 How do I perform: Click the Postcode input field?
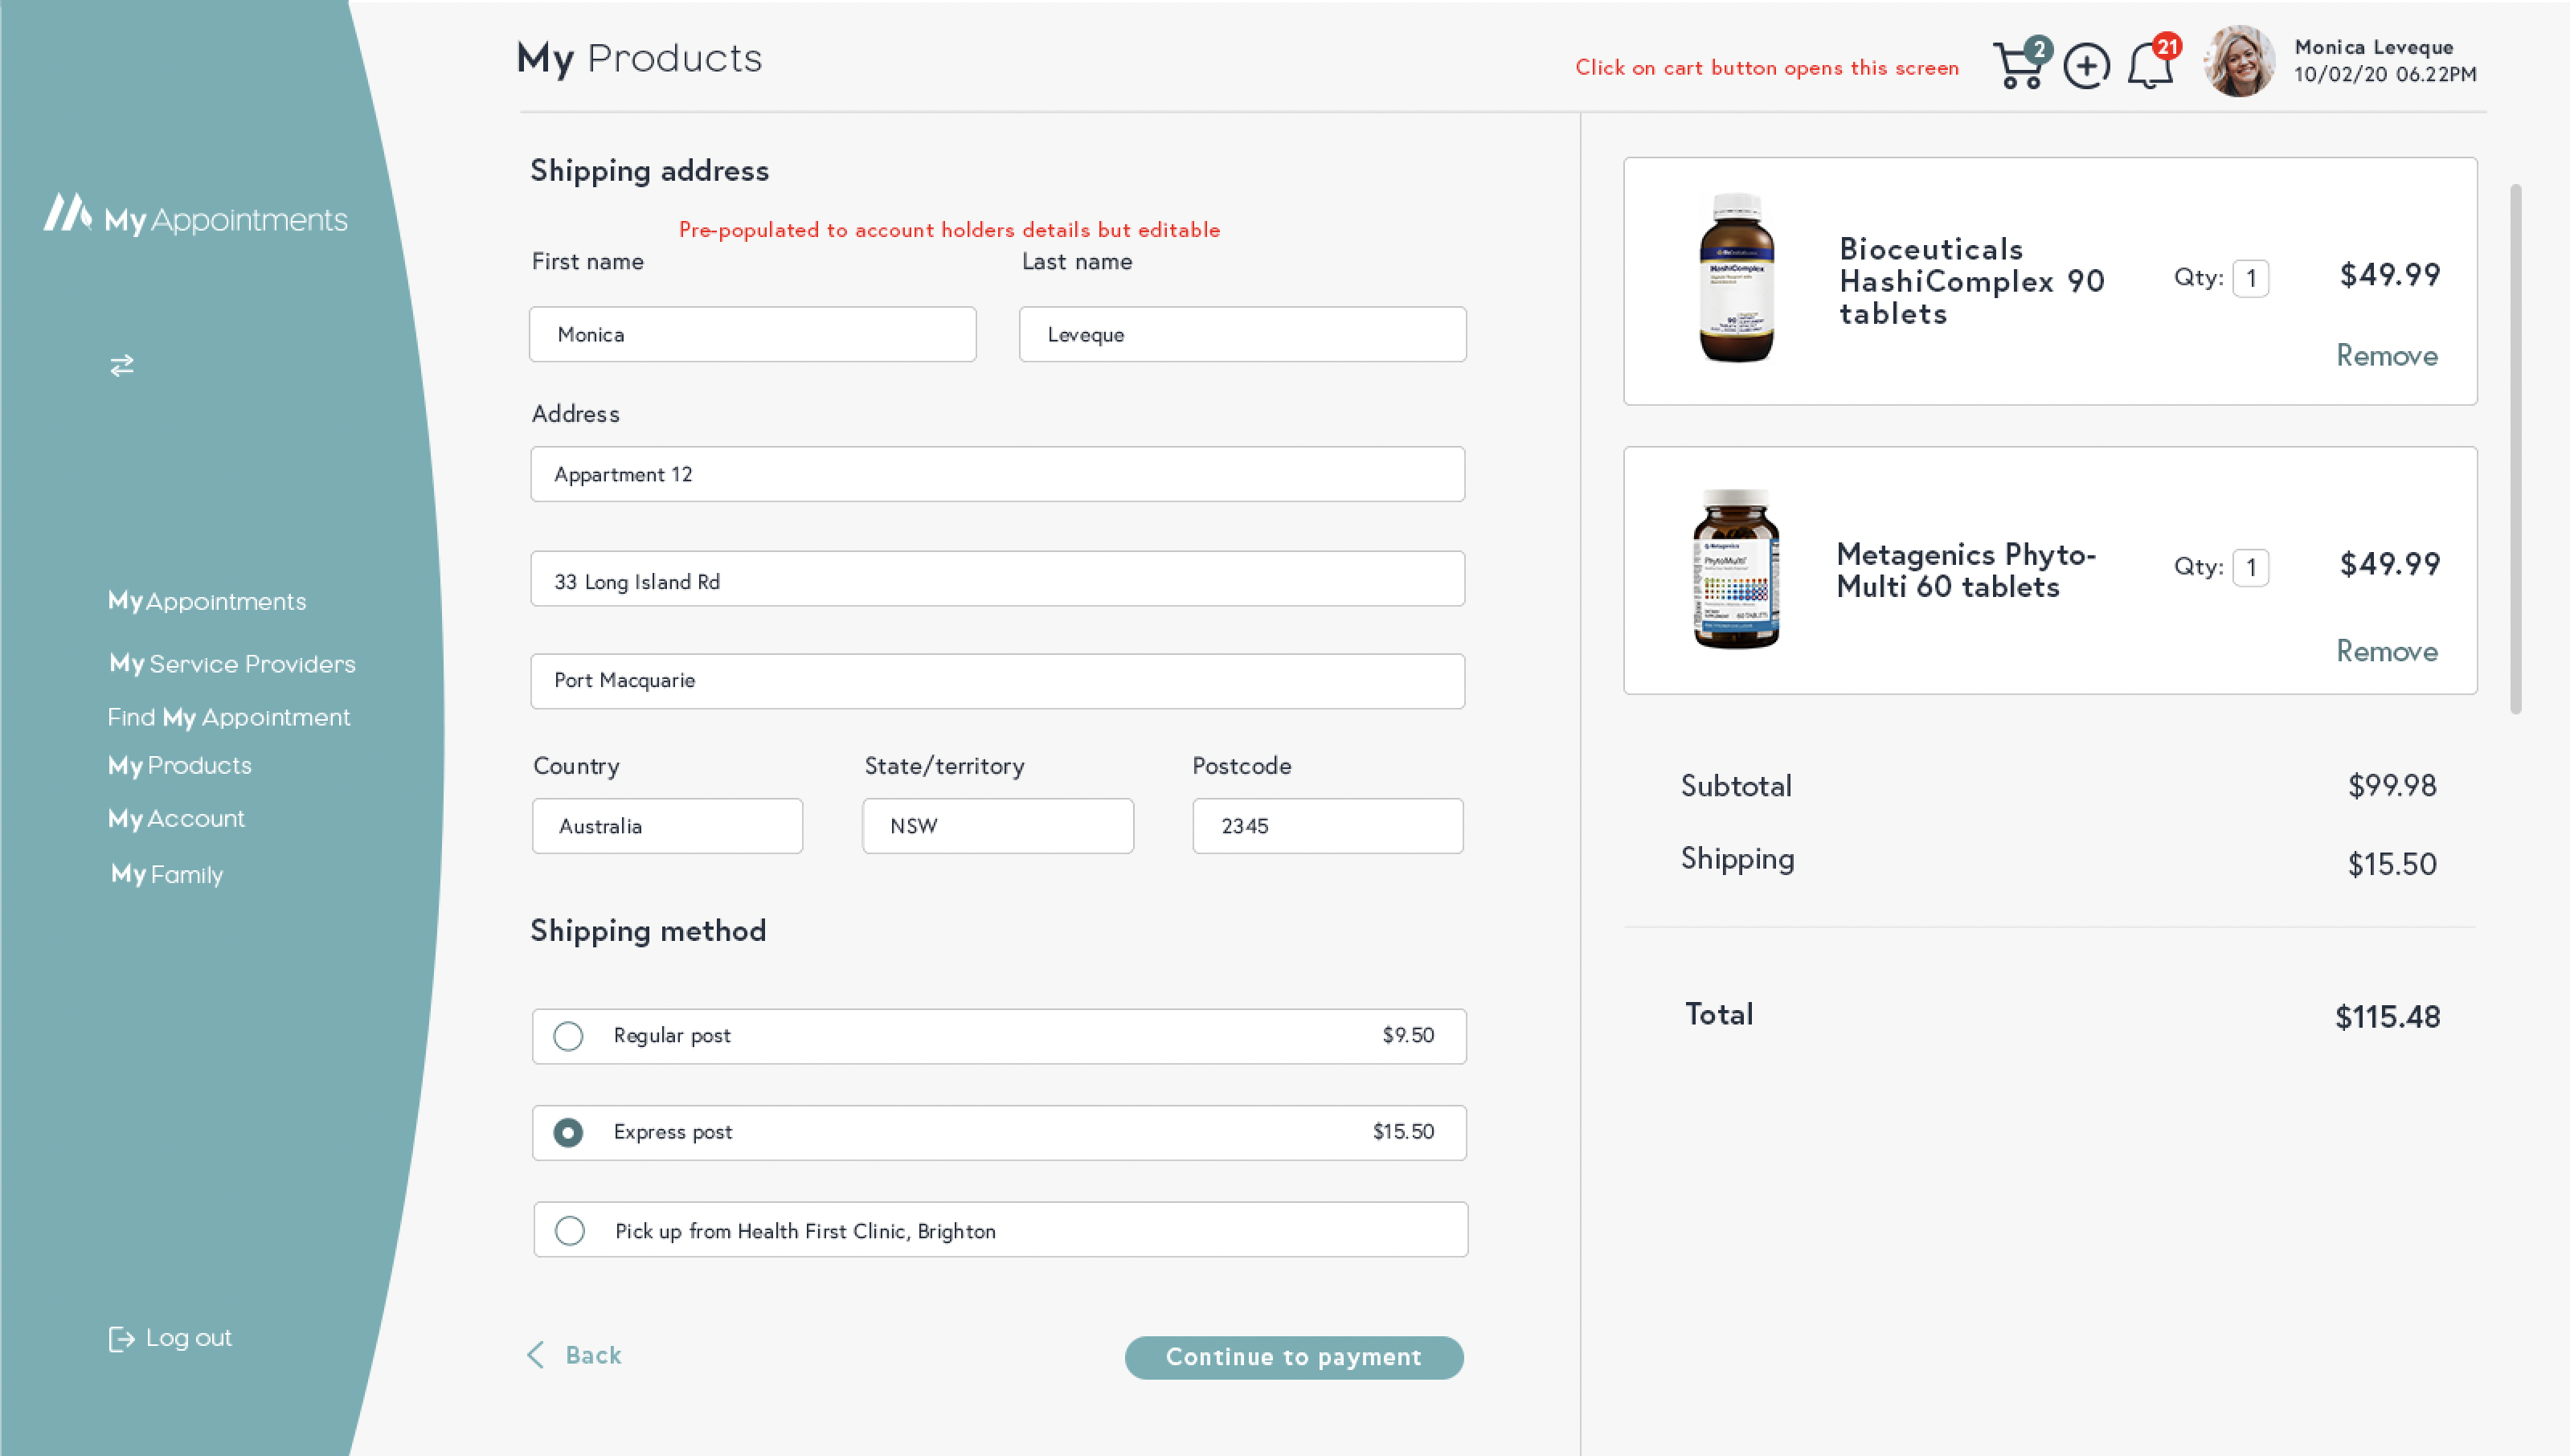pos(1327,826)
